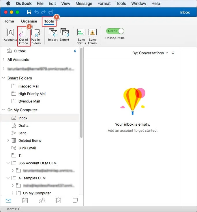
Task: Switch to People view icon
Action: point(42,200)
